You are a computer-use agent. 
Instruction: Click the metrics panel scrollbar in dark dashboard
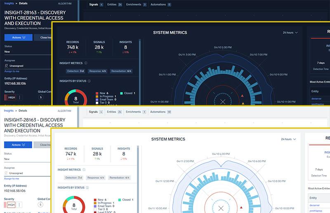(x=140, y=72)
